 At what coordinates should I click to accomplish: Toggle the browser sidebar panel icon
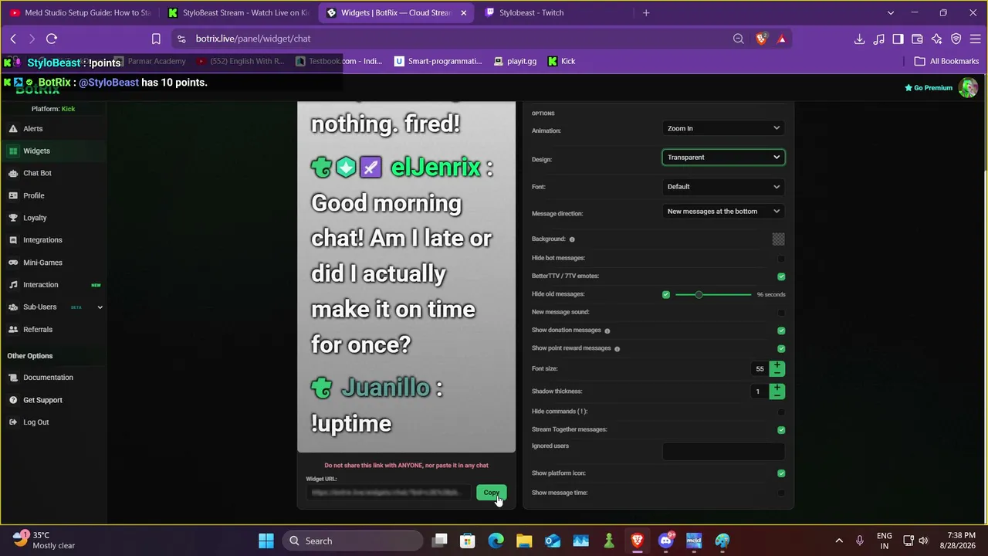click(898, 39)
